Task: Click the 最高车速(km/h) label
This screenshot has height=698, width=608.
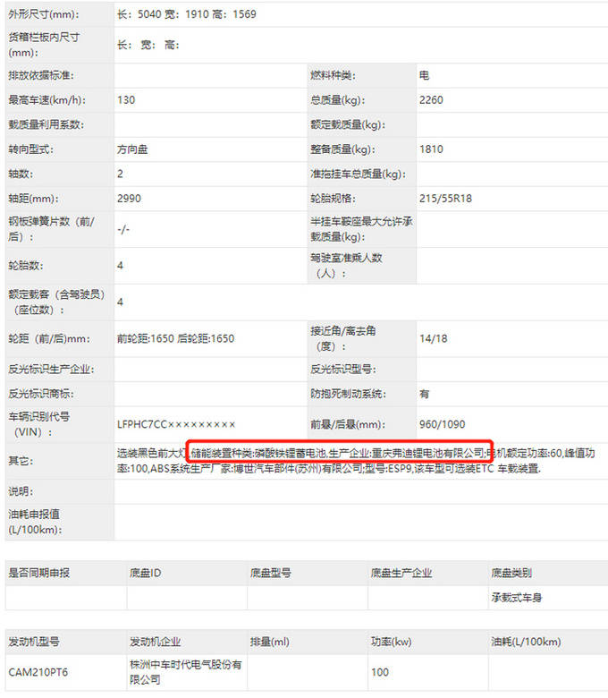Action: point(46,100)
